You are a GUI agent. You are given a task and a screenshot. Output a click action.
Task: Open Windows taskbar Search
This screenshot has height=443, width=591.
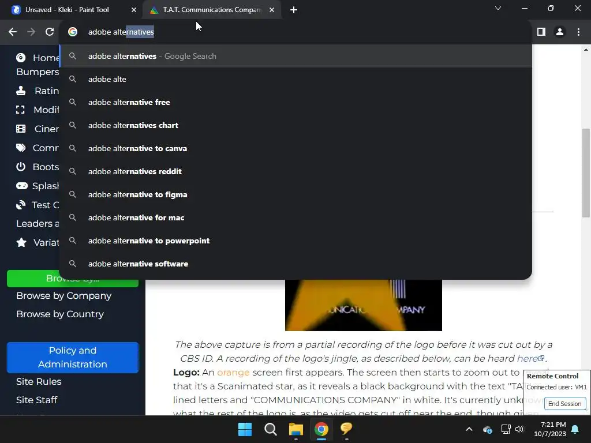pos(271,429)
